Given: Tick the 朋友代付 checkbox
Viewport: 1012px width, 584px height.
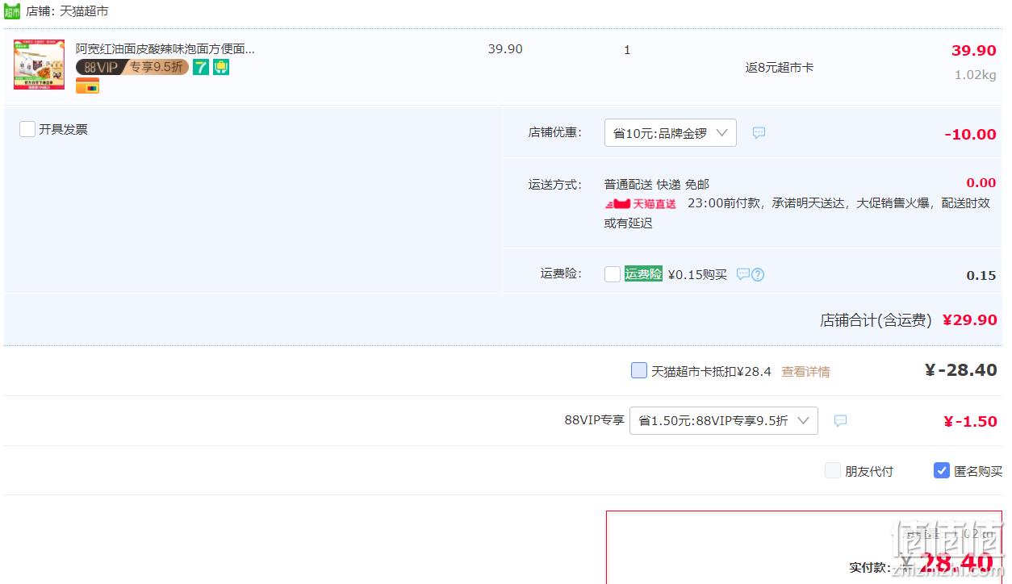Looking at the screenshot, I should coord(833,470).
